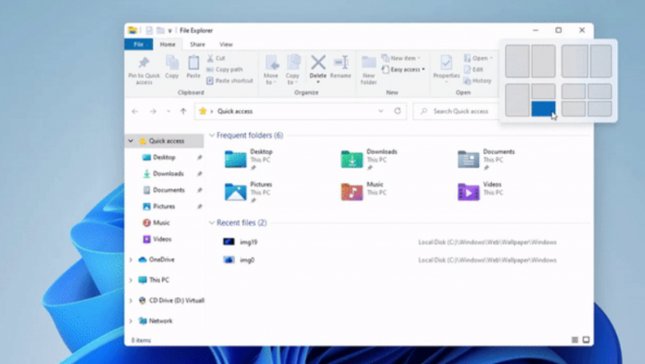Open the New item dropdown
Image resolution: width=645 pixels, height=364 pixels.
tap(401, 59)
